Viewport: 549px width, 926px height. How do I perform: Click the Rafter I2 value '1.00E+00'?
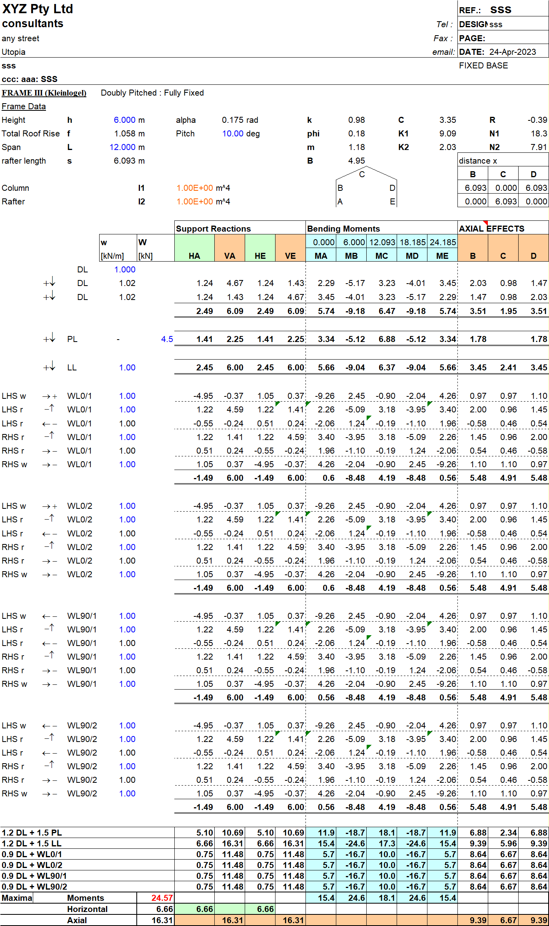[x=195, y=202]
